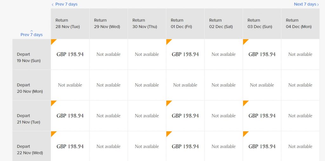Pick fare departing 21 Nov returning 03 Dec
Image resolution: width=325 pixels, height=161 pixels.
click(262, 116)
